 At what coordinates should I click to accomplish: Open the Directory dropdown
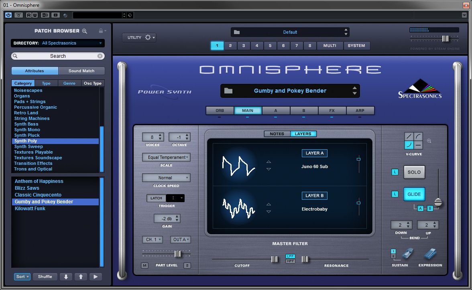[58, 43]
